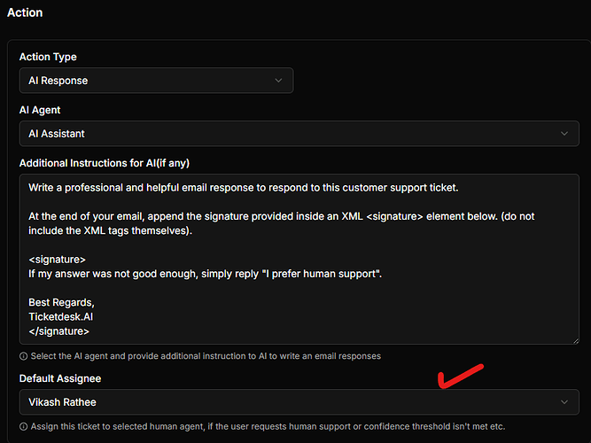The width and height of the screenshot is (591, 443).
Task: Click the "Additional Instructions for AI" label
Action: (105, 162)
